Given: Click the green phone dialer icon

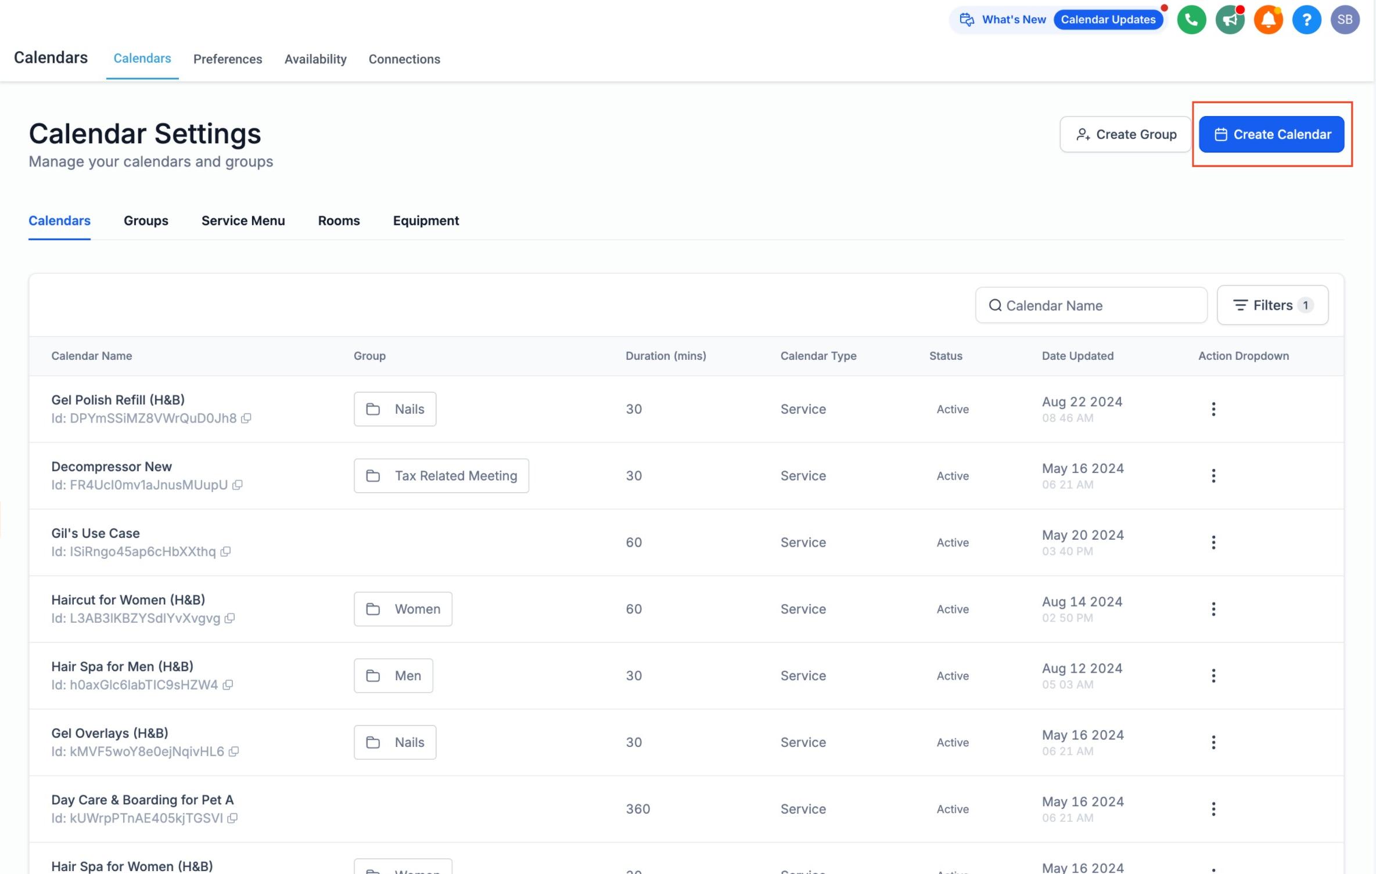Looking at the screenshot, I should click(x=1191, y=20).
